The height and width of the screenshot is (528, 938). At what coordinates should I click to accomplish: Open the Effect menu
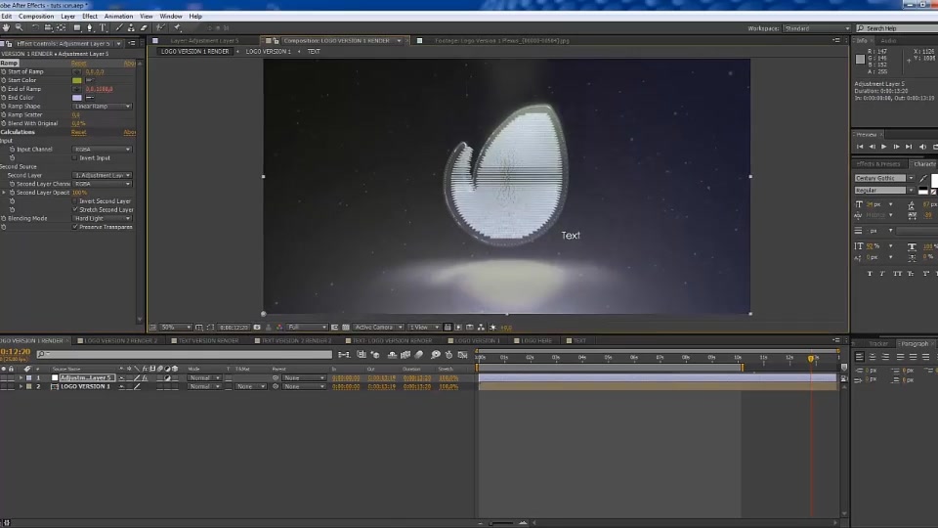pyautogui.click(x=90, y=17)
